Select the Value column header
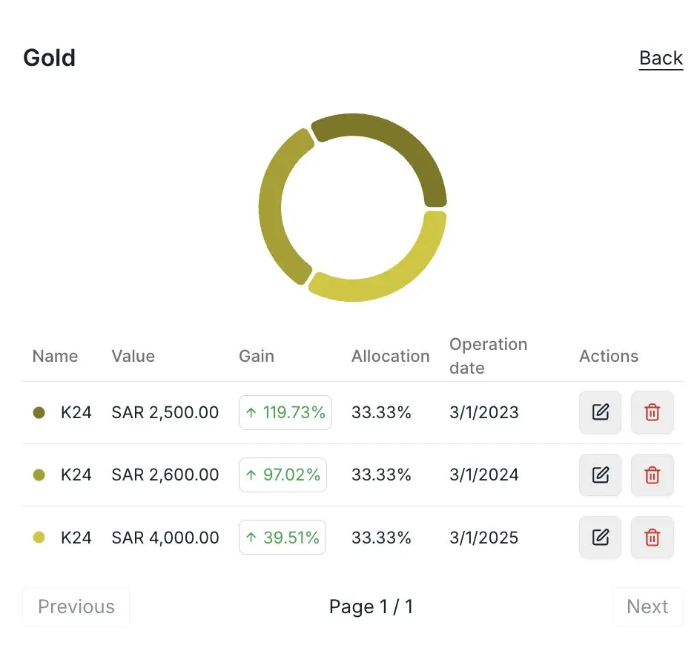 133,356
